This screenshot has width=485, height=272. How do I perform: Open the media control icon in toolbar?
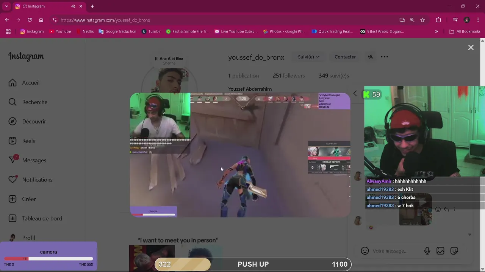tap(455, 20)
